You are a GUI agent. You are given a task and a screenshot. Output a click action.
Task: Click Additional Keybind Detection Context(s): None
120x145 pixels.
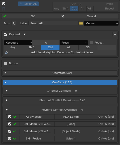(60, 52)
